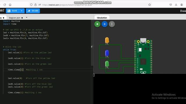The height and width of the screenshot is (104, 186).
Task: Select the blue LED in the diagram
Action: pyautogui.click(x=107, y=54)
